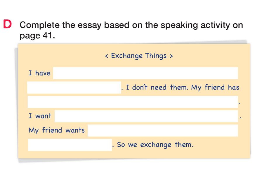The height and width of the screenshot is (178, 255).
Task: Click the blank field after "I have"
Action: click(x=145, y=73)
